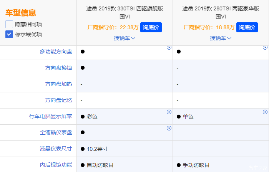Click the 车型信息 heading
Screen dimensions: 269x172
(21, 13)
